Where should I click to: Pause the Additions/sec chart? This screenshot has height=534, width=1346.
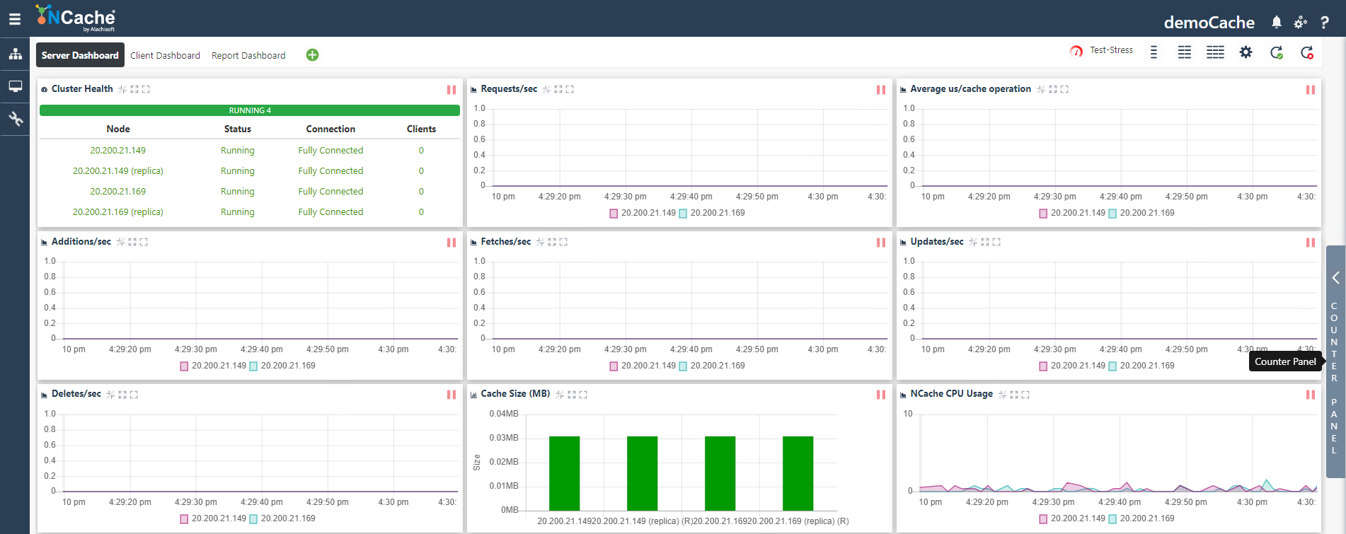[x=451, y=243]
